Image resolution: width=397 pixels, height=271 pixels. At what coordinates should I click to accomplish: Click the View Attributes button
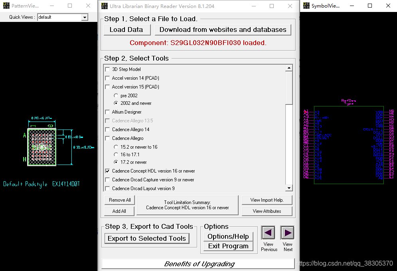pos(267,211)
